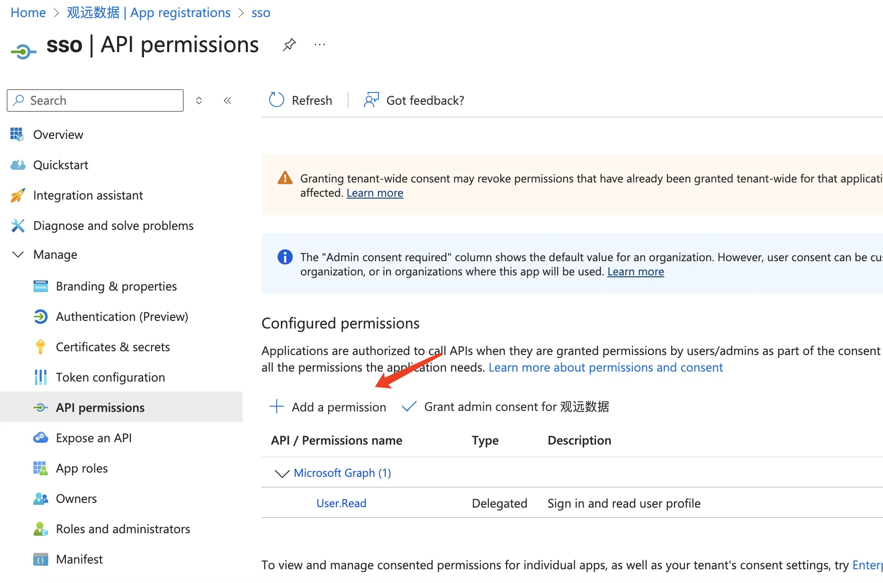This screenshot has height=583, width=883.
Task: Click the Expose an API cloud icon
Action: (41, 438)
